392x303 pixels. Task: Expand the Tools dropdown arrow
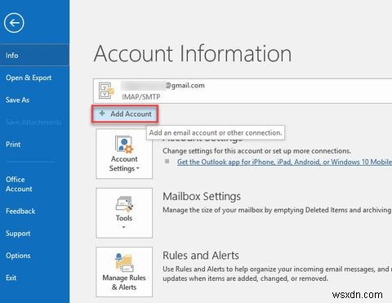click(124, 227)
